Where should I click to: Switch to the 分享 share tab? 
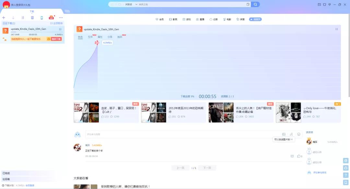(x=110, y=37)
